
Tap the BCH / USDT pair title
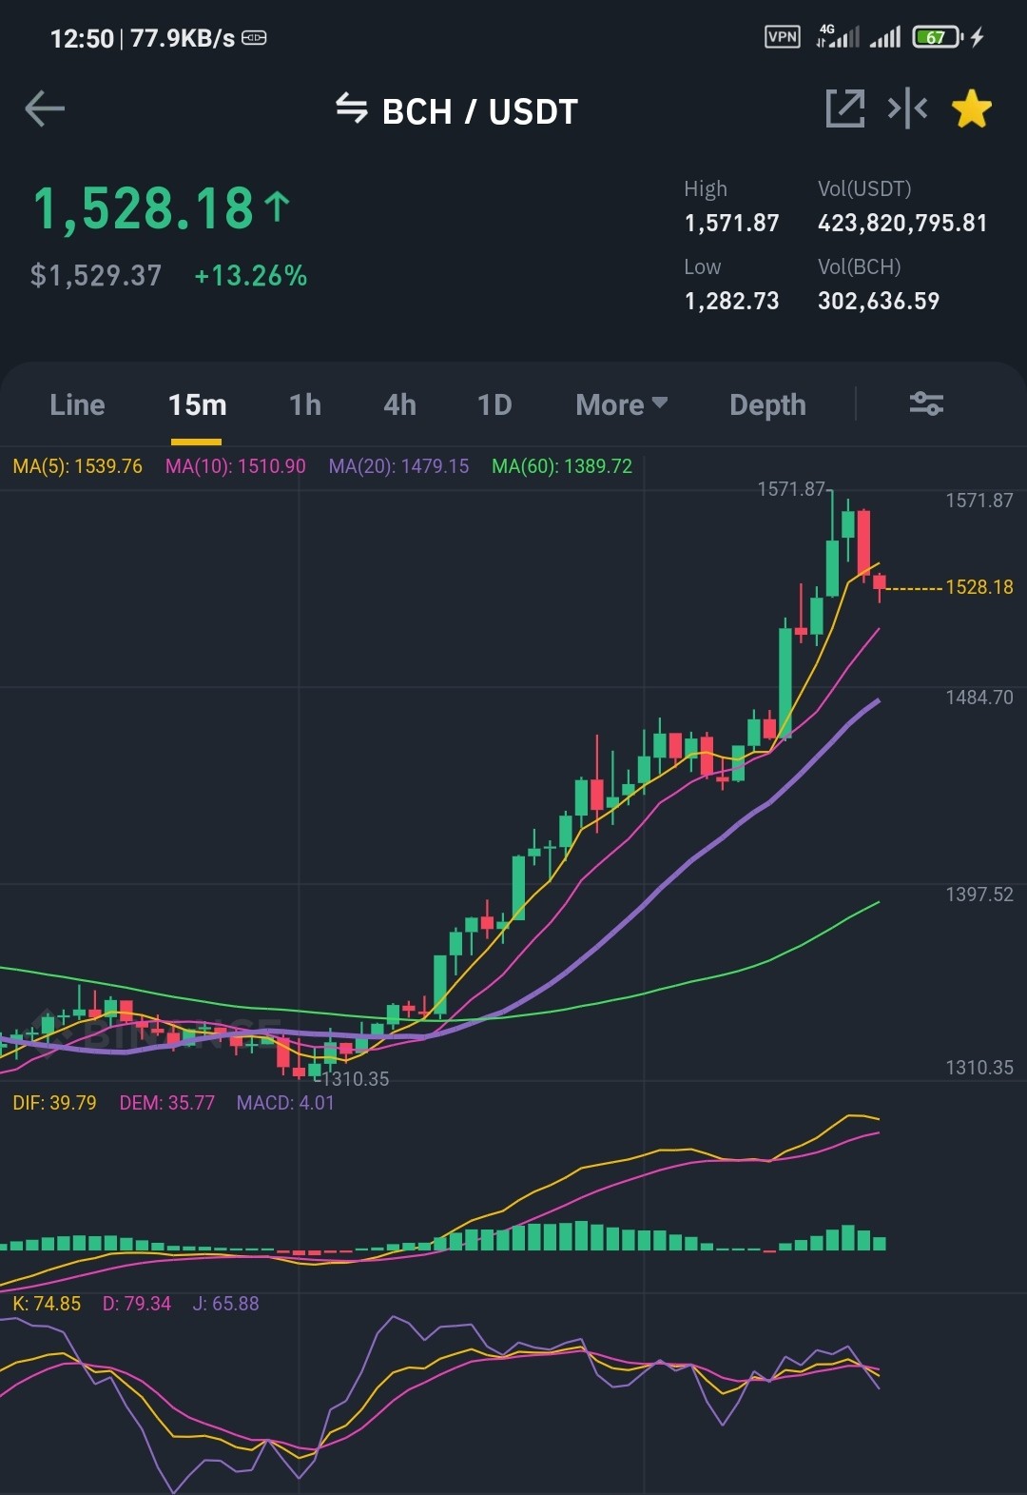[x=479, y=111]
